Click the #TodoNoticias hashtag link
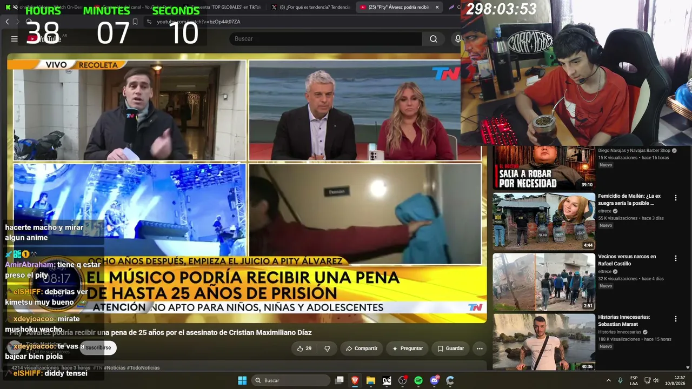Screen dimensions: 692x389 (x=143, y=368)
